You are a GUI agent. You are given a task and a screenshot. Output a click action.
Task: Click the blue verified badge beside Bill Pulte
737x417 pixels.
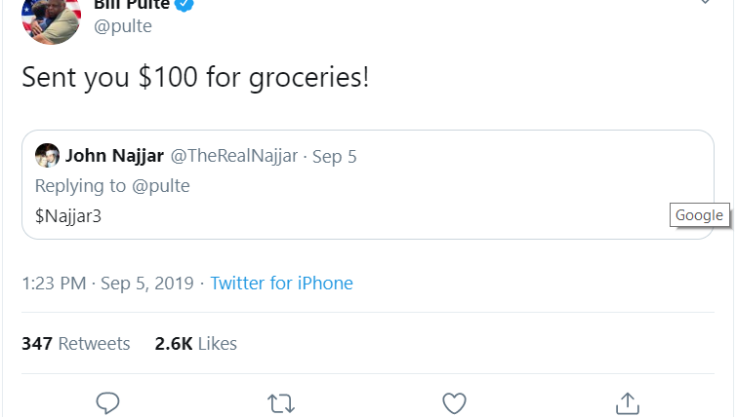point(184,4)
